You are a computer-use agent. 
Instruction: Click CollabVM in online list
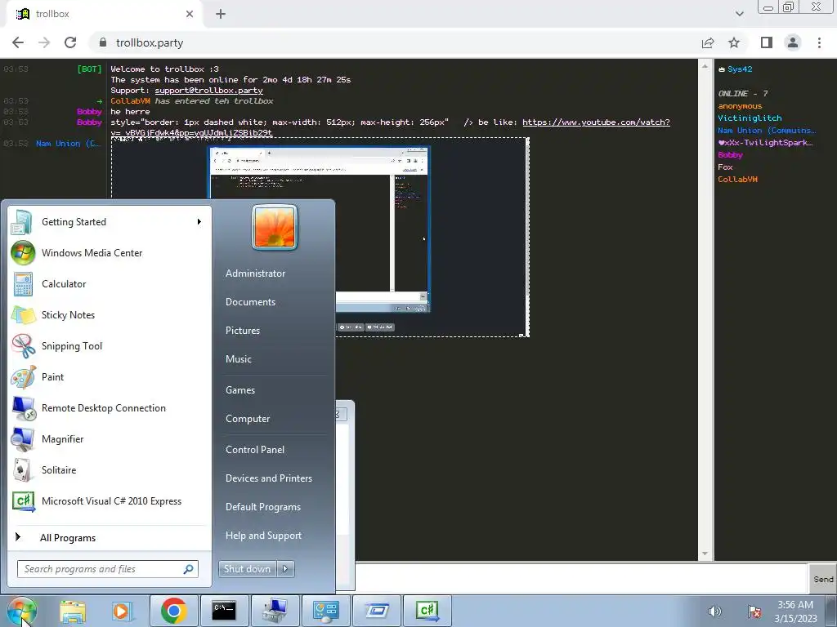click(737, 179)
